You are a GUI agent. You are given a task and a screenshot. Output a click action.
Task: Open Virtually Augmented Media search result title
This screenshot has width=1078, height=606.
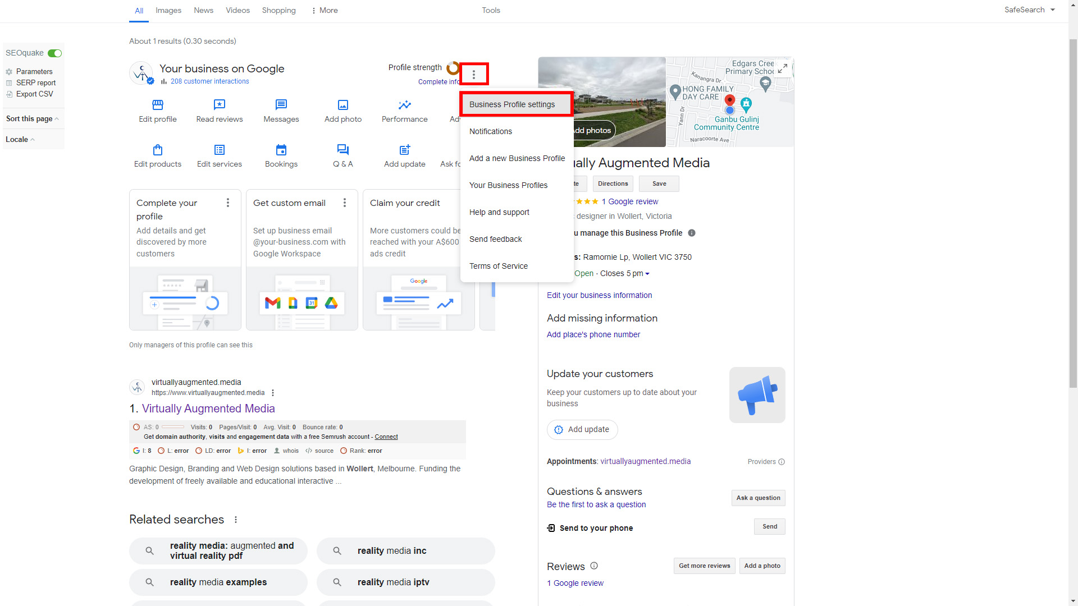click(208, 409)
